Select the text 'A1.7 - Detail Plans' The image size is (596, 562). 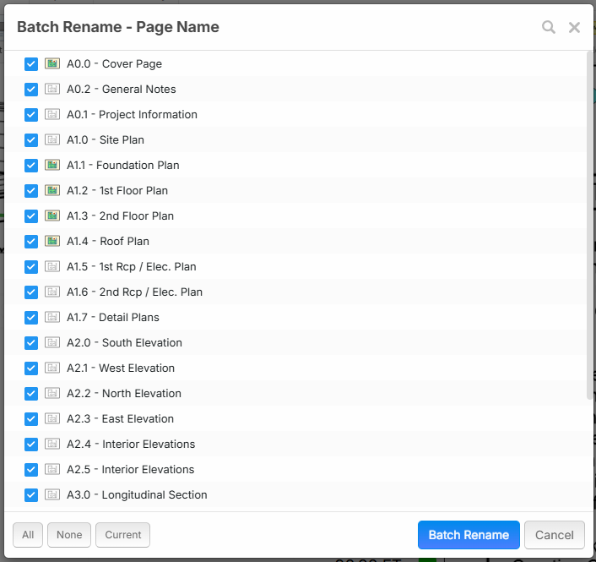[113, 317]
